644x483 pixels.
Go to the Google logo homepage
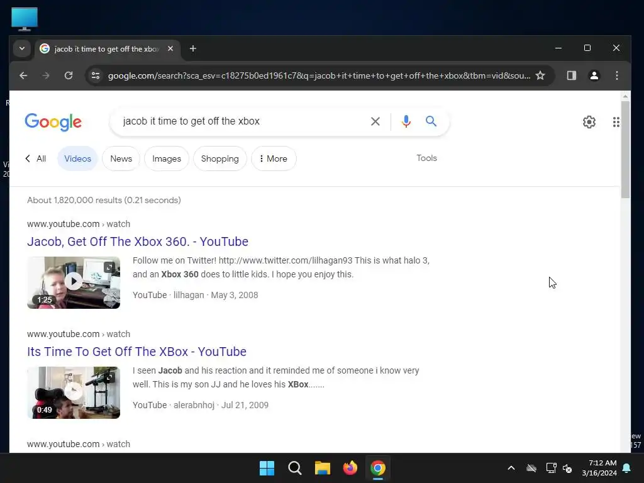(53, 122)
